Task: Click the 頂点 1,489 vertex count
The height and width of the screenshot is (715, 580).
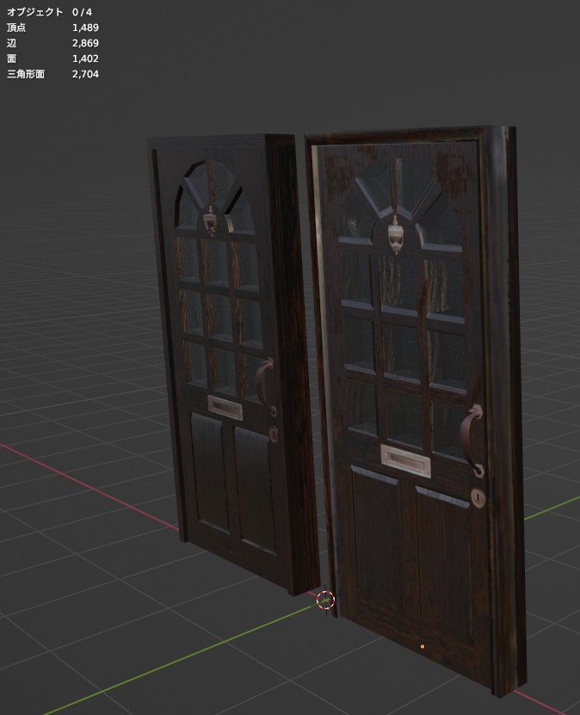Action: pos(52,28)
